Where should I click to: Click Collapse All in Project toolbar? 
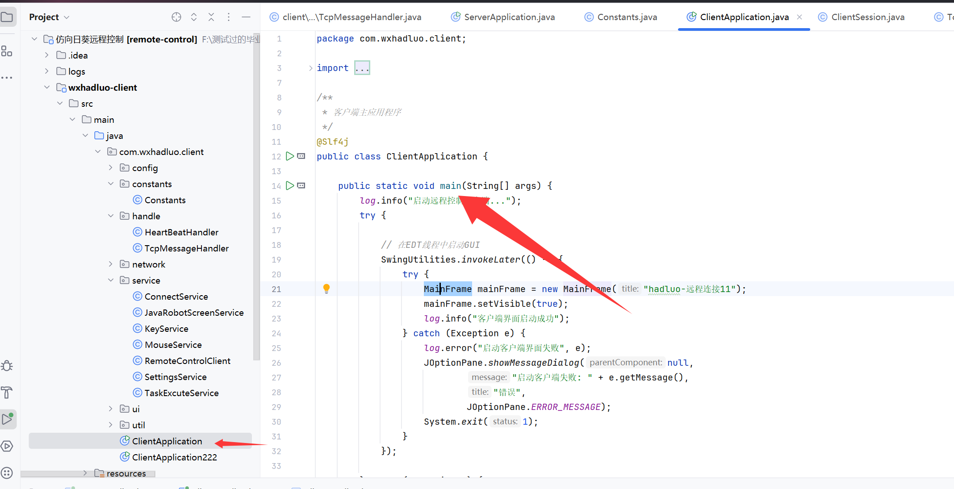211,17
